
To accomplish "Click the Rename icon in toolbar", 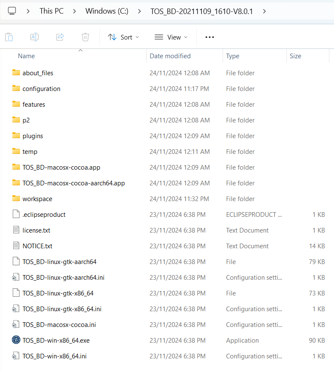I will pyautogui.click(x=34, y=37).
